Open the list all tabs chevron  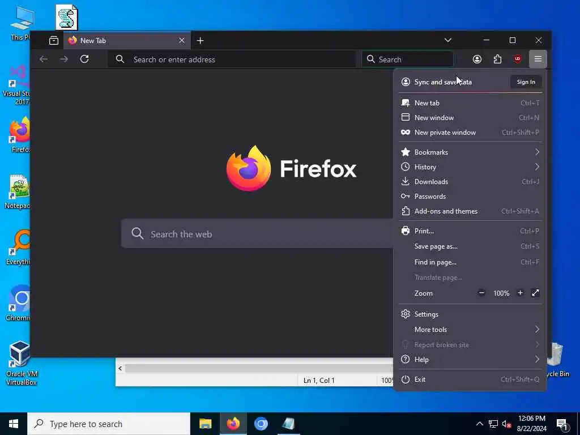(x=448, y=40)
